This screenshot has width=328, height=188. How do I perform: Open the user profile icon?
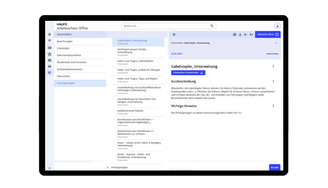[x=277, y=26]
